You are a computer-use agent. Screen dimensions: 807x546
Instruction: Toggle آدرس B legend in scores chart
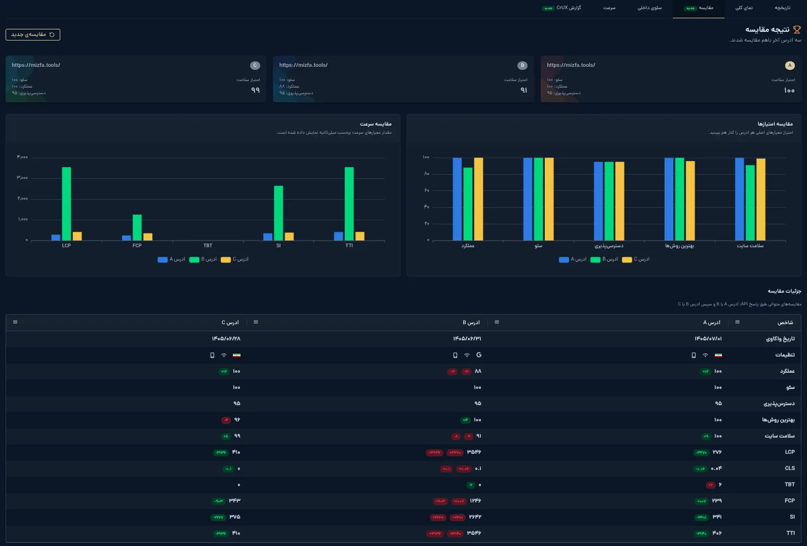(604, 259)
